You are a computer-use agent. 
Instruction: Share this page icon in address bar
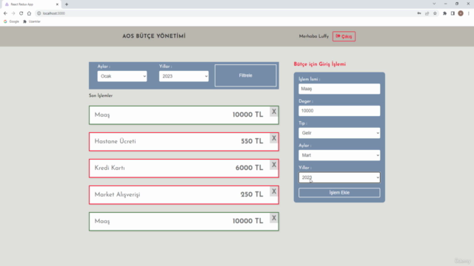[x=427, y=13]
